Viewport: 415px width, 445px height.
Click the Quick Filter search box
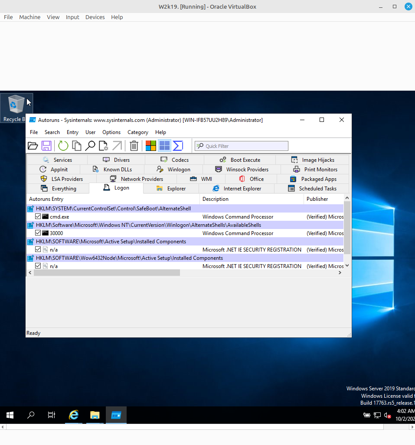242,146
